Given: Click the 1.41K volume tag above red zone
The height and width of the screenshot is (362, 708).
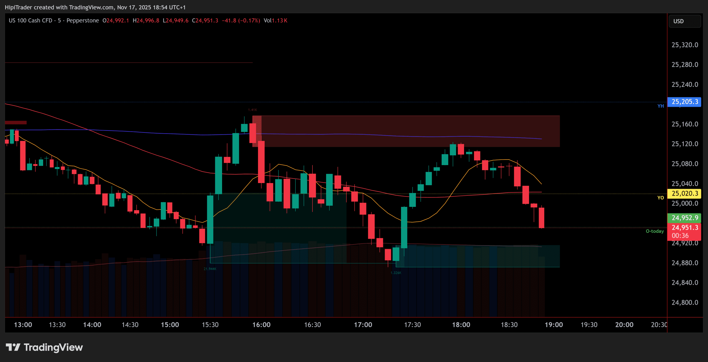Looking at the screenshot, I should [x=253, y=110].
